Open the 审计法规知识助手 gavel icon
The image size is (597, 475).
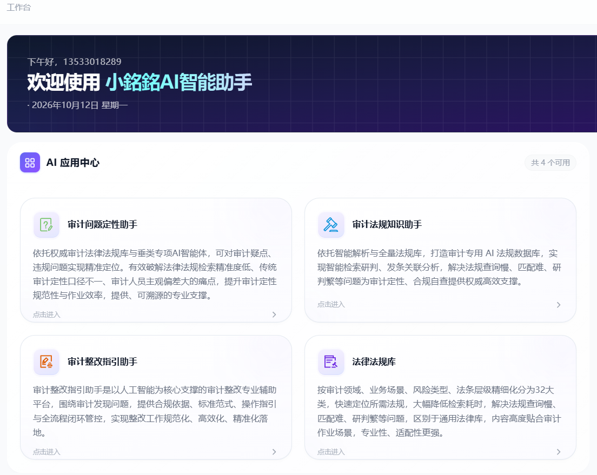pyautogui.click(x=331, y=225)
